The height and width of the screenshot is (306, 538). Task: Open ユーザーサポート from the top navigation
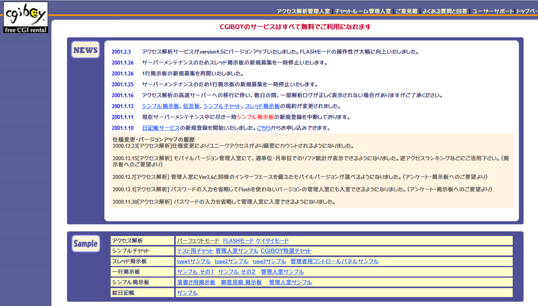(493, 11)
